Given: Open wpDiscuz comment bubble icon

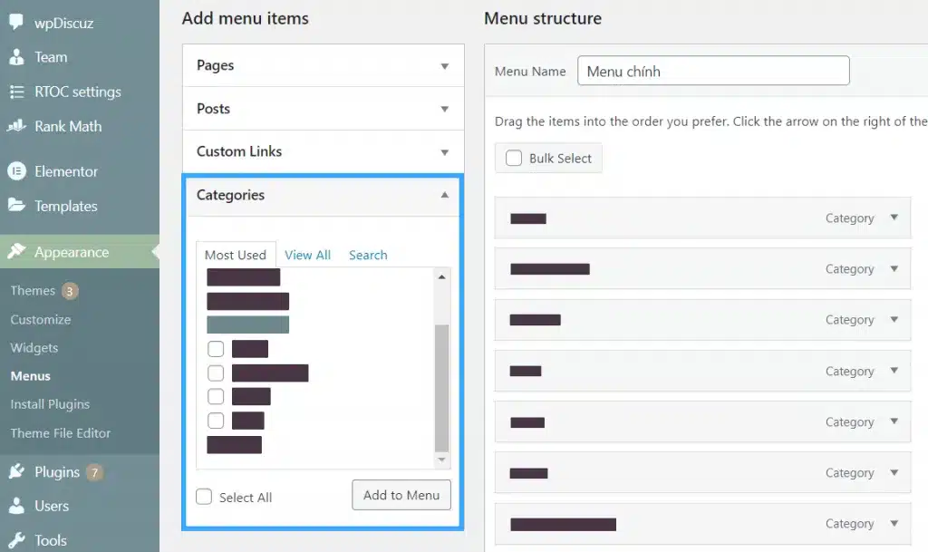Looking at the screenshot, I should coord(16,22).
